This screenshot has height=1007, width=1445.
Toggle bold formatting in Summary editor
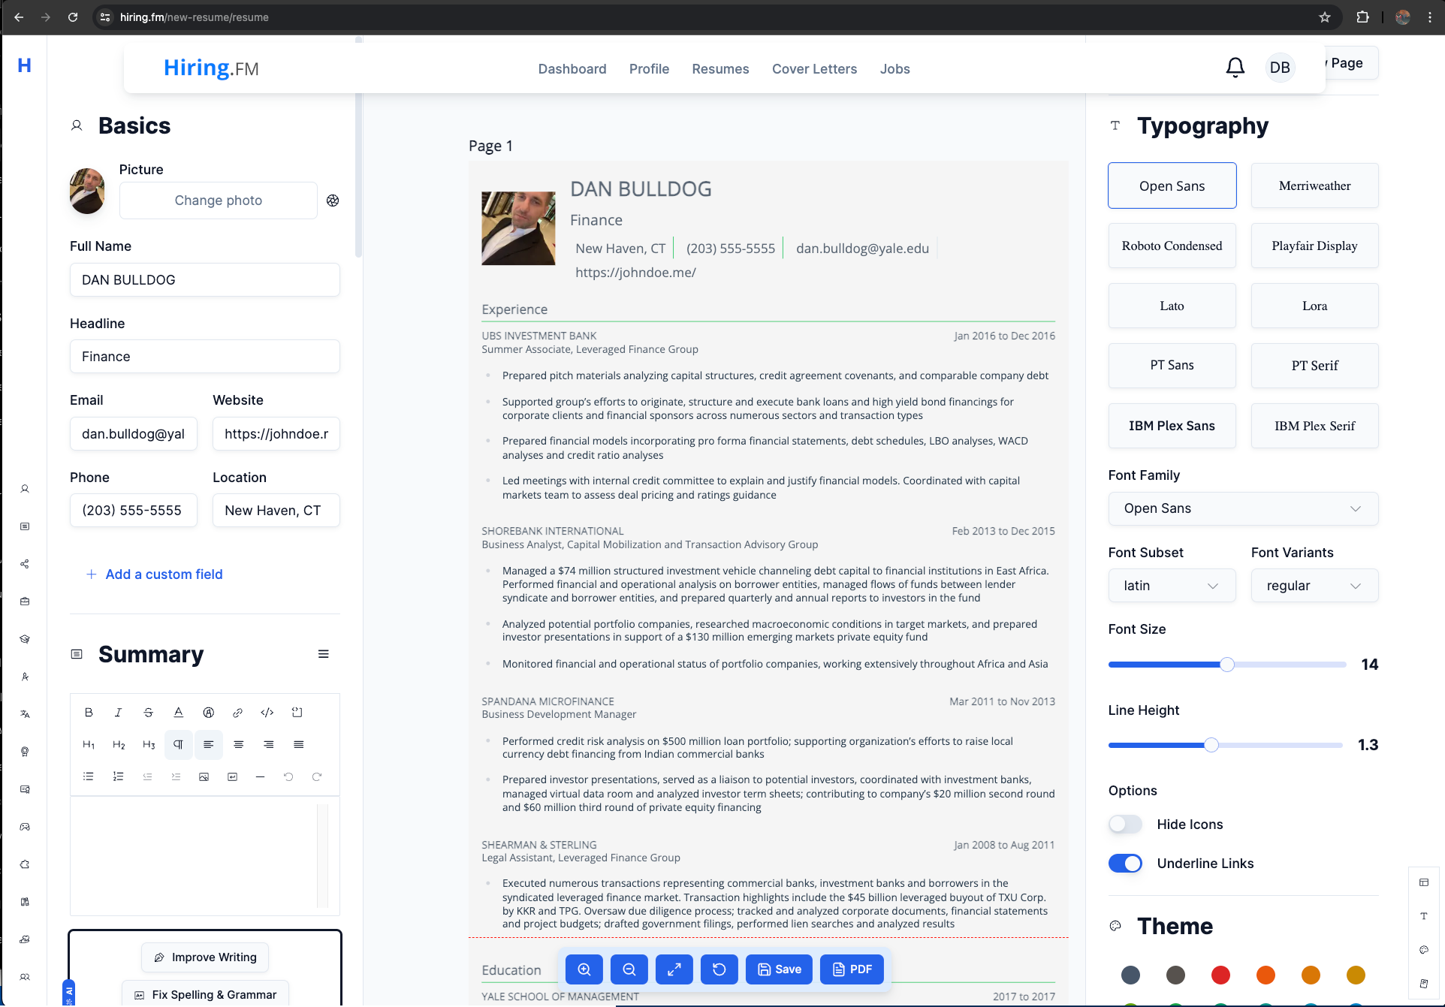[89, 713]
